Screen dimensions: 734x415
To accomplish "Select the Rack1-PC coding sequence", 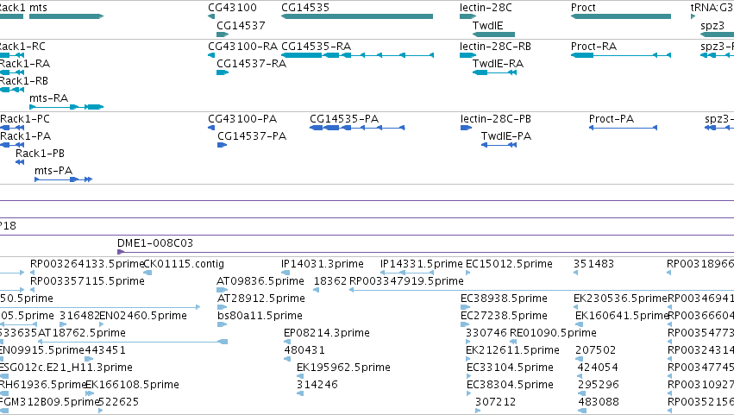I will pyautogui.click(x=12, y=128).
